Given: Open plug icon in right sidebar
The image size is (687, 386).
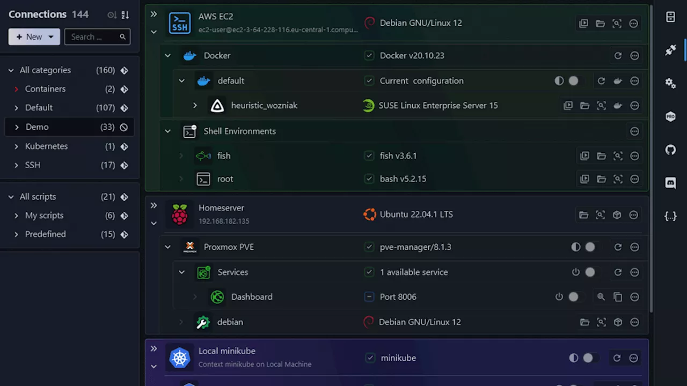Looking at the screenshot, I should (x=670, y=50).
